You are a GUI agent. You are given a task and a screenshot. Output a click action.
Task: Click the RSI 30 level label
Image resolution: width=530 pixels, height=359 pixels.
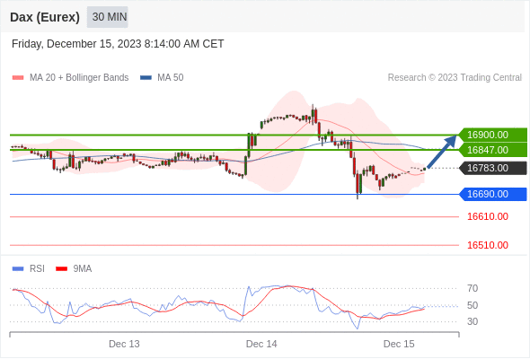473,321
